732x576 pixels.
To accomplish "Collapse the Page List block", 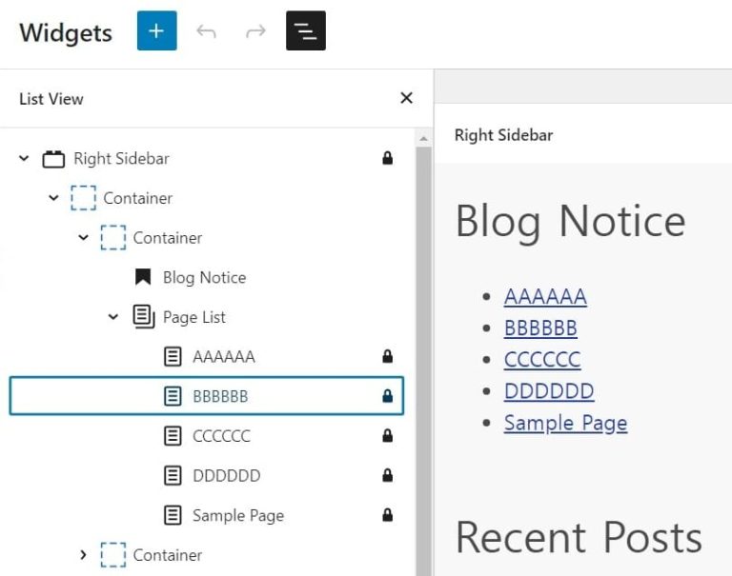I will pos(113,317).
